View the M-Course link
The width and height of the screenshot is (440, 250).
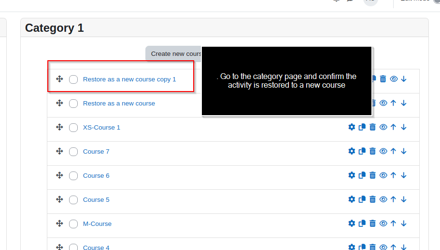97,224
